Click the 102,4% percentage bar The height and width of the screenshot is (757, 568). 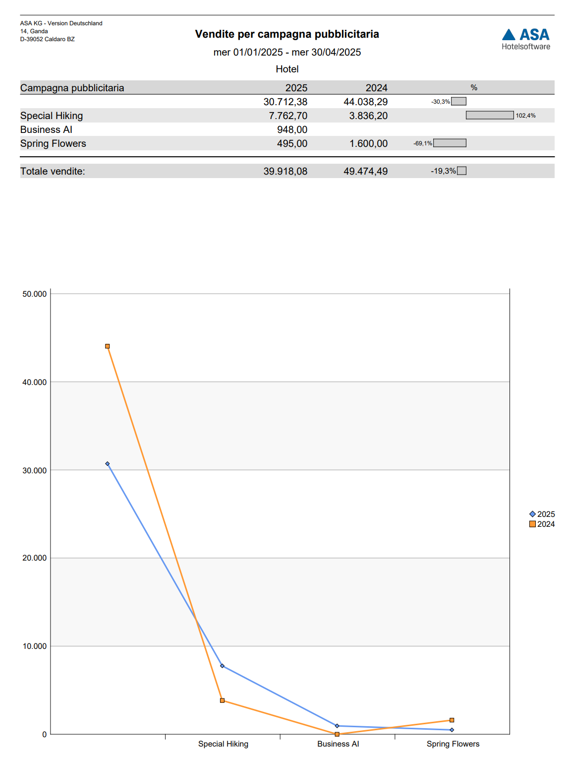[x=490, y=116]
